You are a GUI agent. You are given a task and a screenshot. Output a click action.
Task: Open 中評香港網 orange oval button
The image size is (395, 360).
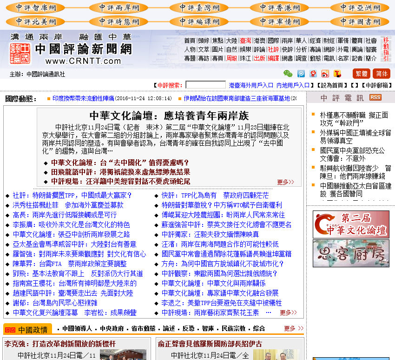tap(279, 8)
